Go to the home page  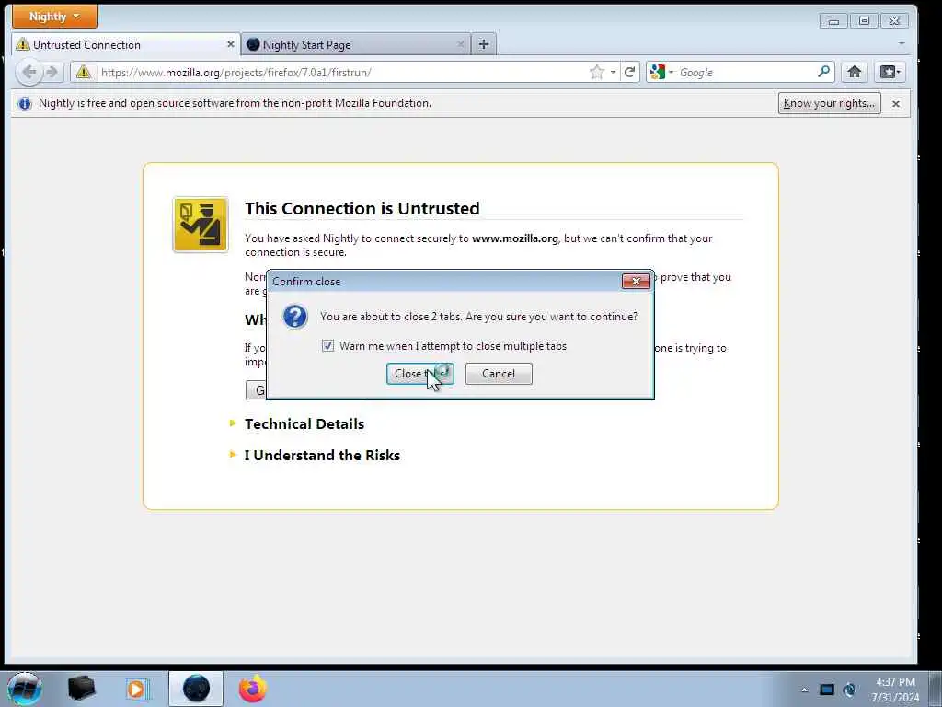(x=855, y=72)
